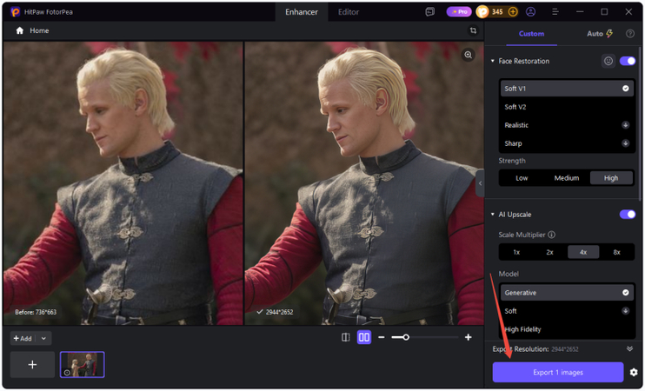
Task: Click Export 1 images button
Action: click(558, 373)
